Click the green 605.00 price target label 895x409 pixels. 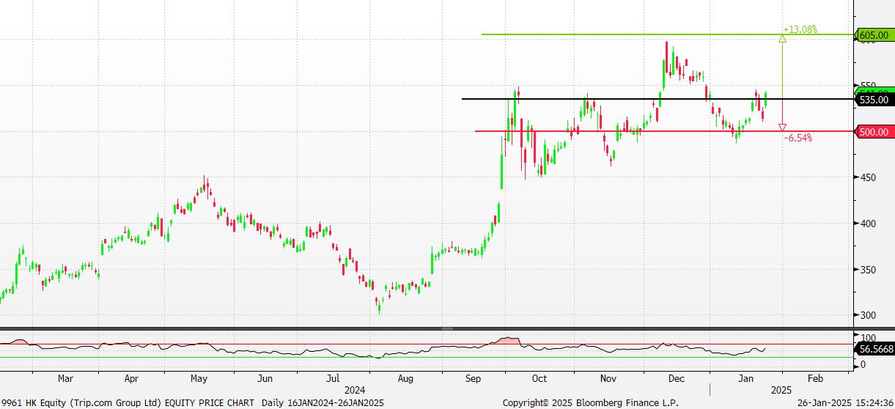[x=874, y=34]
